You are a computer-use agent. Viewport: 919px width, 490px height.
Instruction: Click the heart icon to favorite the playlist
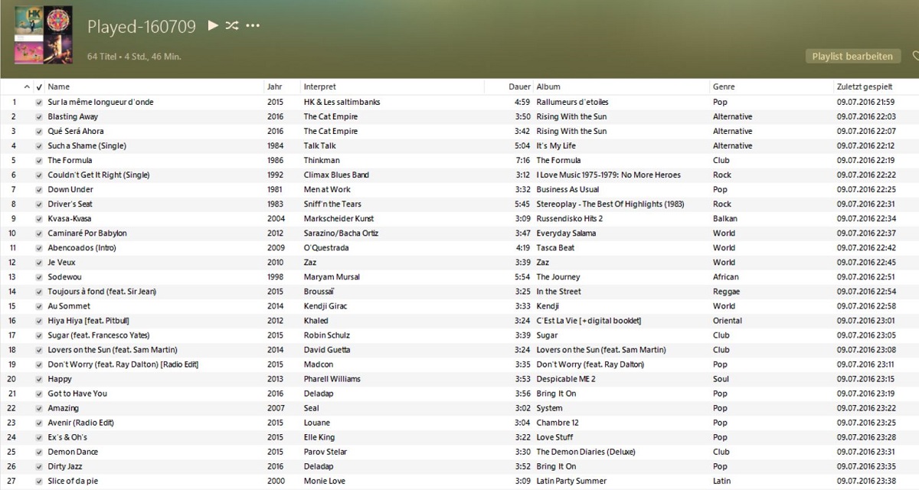(x=916, y=56)
